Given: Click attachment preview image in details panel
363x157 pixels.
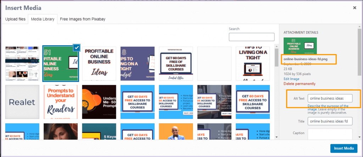Looking at the screenshot, I should pyautogui.click(x=300, y=46).
